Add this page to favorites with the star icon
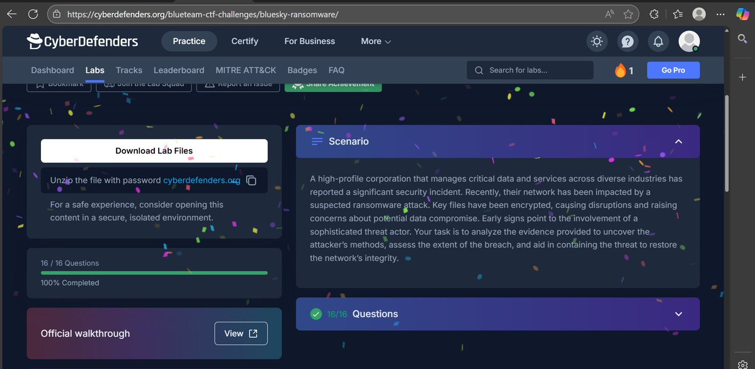Viewport: 755px width, 369px height. pyautogui.click(x=628, y=14)
